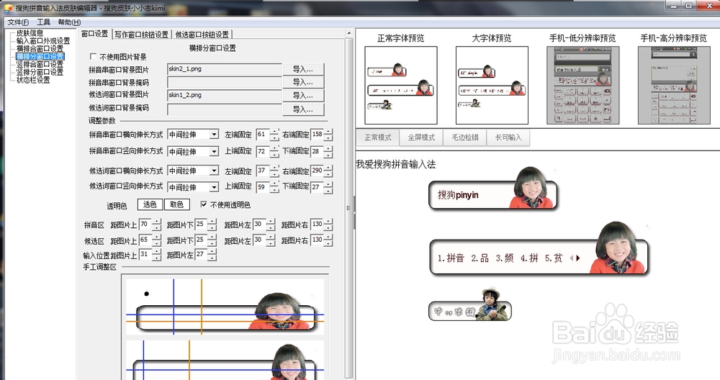The image size is (720, 380).
Task: Click 输入位置距图片上 31 stepper arrows
Action: point(157,255)
